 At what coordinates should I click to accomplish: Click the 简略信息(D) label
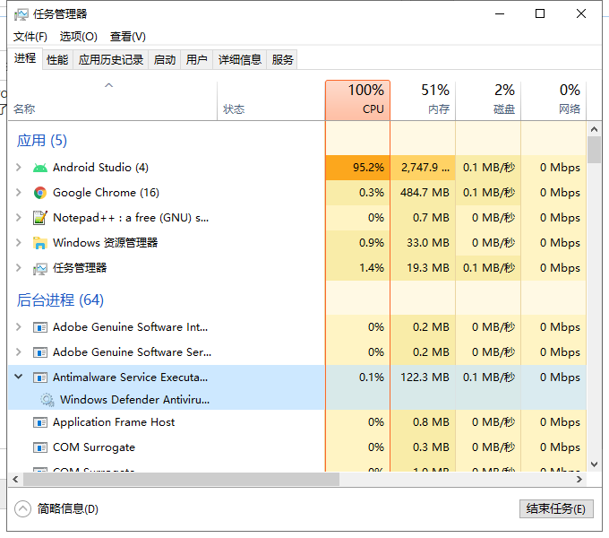(67, 508)
